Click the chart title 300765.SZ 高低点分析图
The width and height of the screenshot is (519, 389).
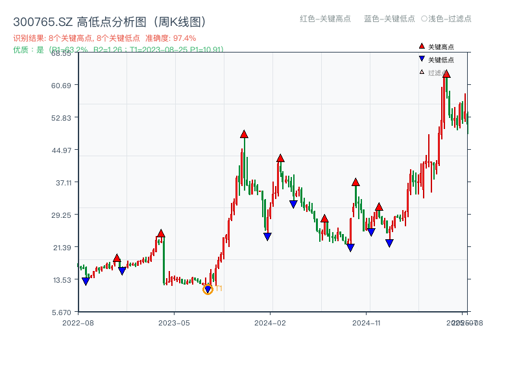tap(110, 22)
